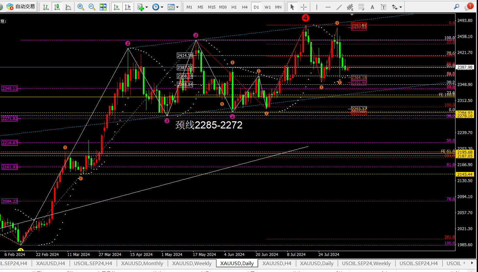
Task: Open the chart templates dropdown
Action: pyautogui.click(x=173, y=7)
